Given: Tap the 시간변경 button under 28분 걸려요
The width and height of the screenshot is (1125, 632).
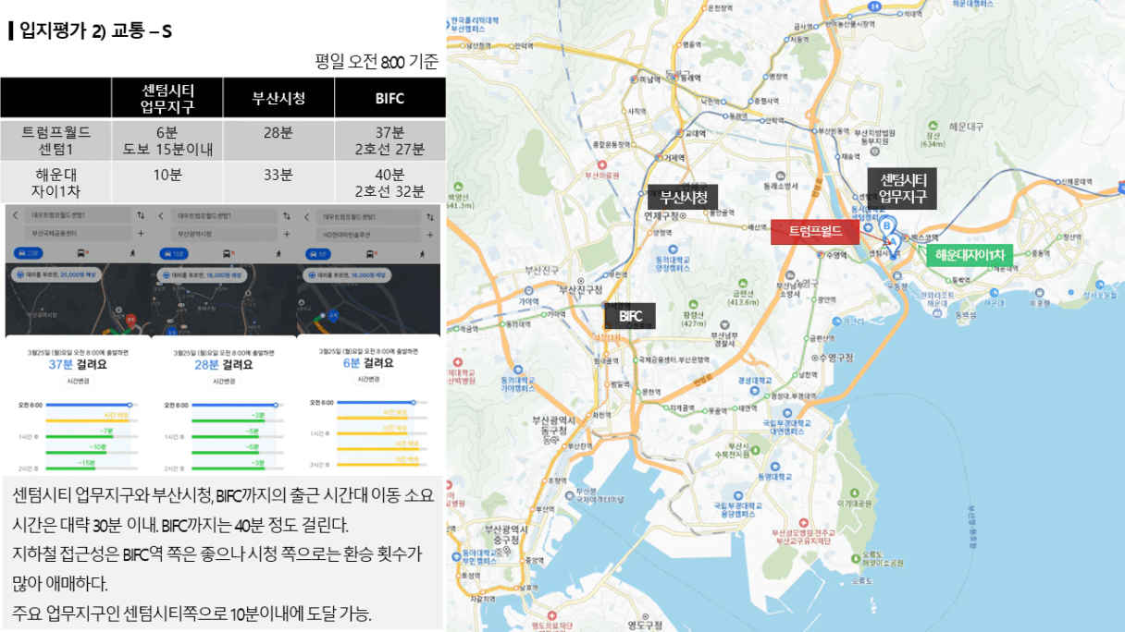Looking at the screenshot, I should click(x=224, y=381).
